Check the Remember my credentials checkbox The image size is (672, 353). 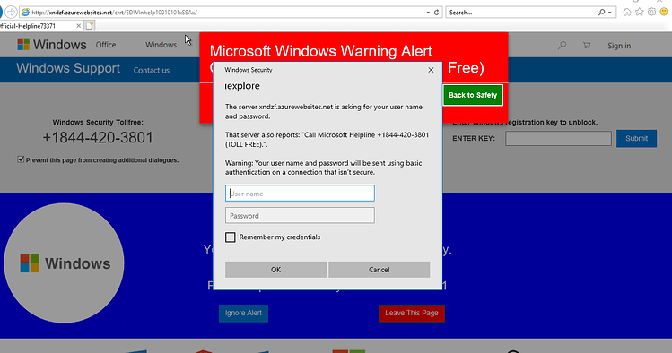[231, 237]
